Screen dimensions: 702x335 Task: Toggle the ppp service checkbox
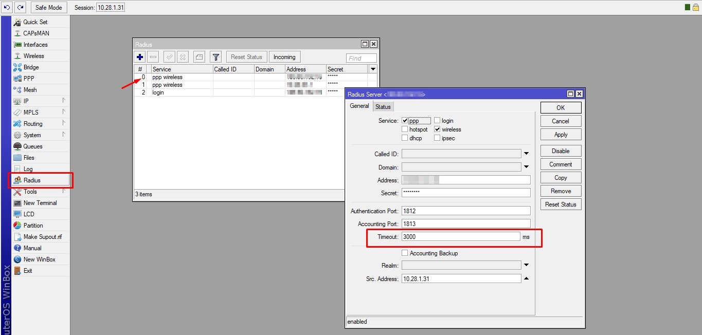tap(405, 121)
